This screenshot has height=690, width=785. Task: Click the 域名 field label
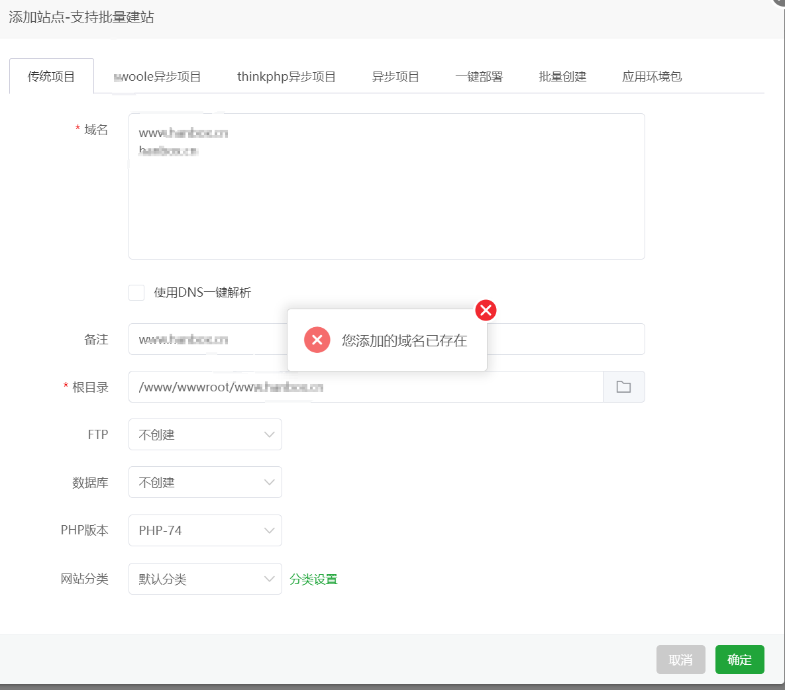click(x=96, y=130)
